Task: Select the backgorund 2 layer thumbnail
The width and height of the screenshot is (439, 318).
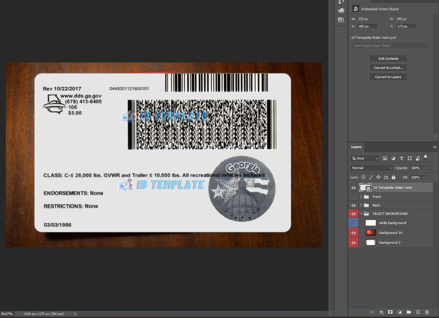Action: click(x=370, y=243)
